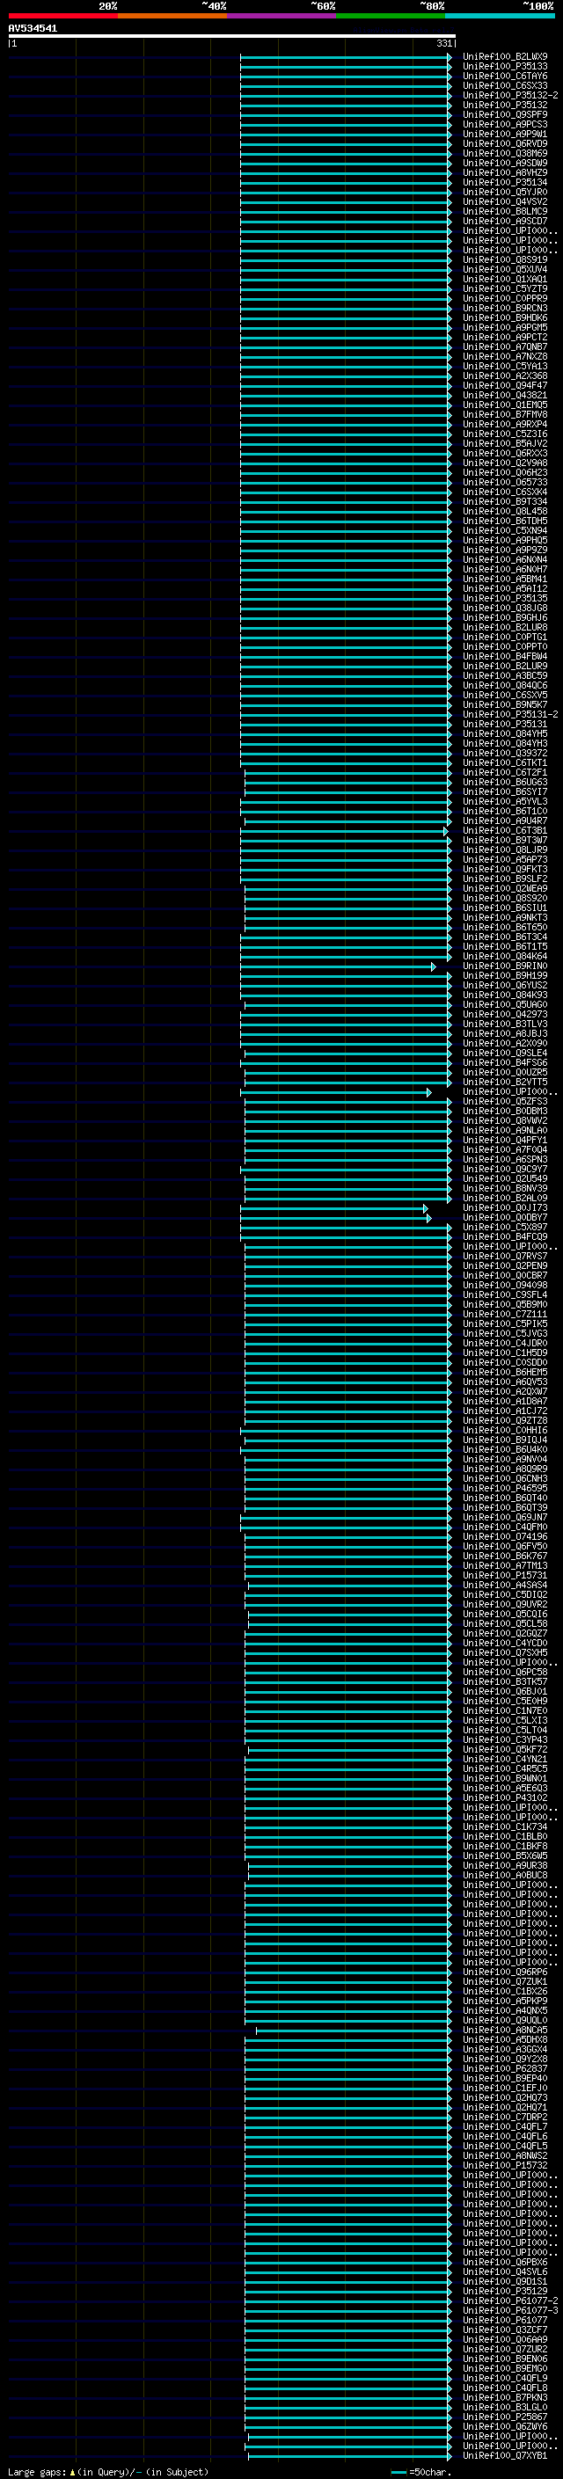
Task: Click hit UniRef100_Q42973
Action: pyautogui.click(x=504, y=1014)
